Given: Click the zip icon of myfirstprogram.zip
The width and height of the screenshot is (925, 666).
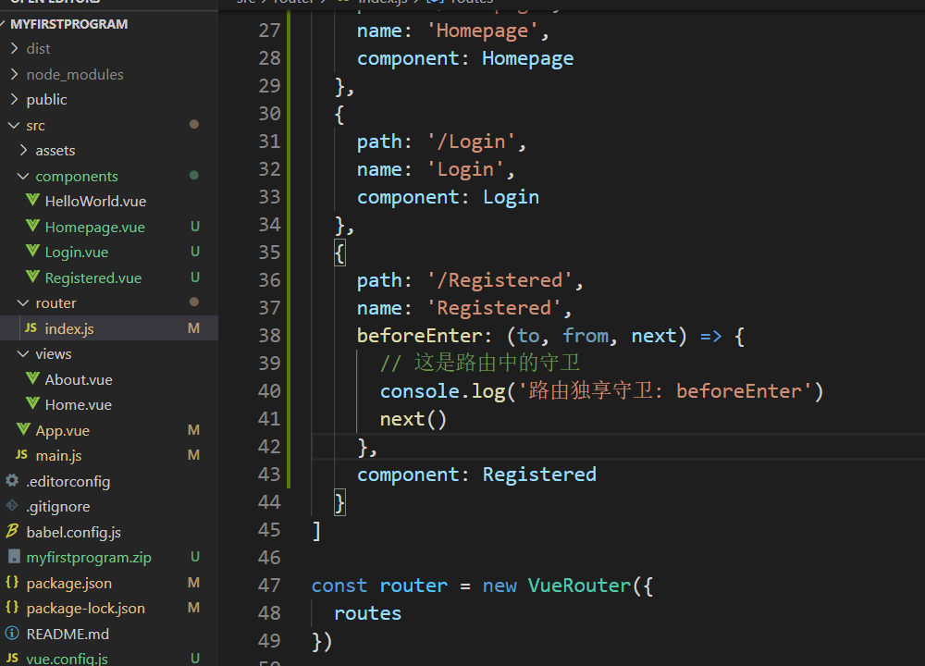Looking at the screenshot, I should point(14,556).
